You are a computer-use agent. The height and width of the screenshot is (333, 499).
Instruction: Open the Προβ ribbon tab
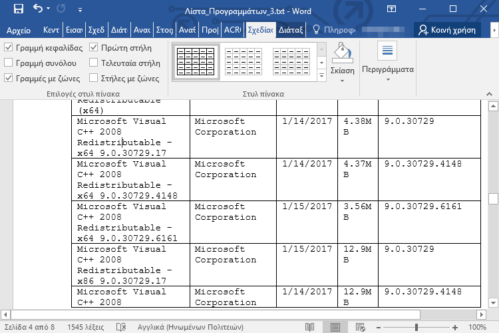click(x=210, y=30)
